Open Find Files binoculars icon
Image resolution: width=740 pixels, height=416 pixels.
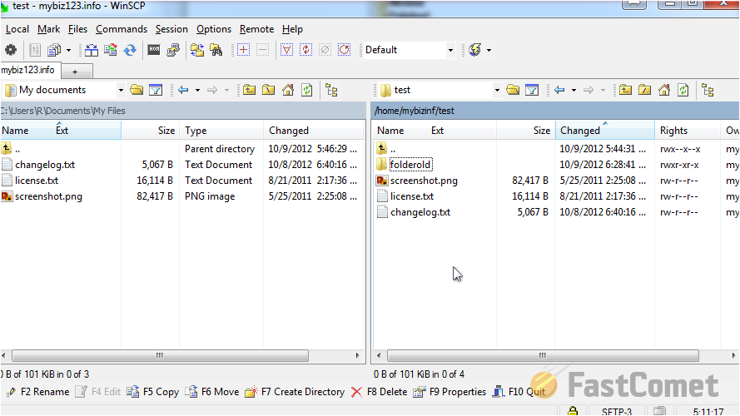coord(216,50)
